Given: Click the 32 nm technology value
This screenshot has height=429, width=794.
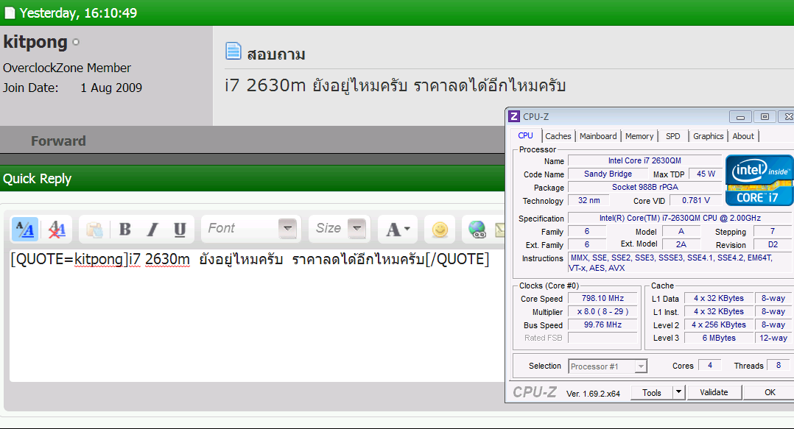Looking at the screenshot, I should [589, 200].
